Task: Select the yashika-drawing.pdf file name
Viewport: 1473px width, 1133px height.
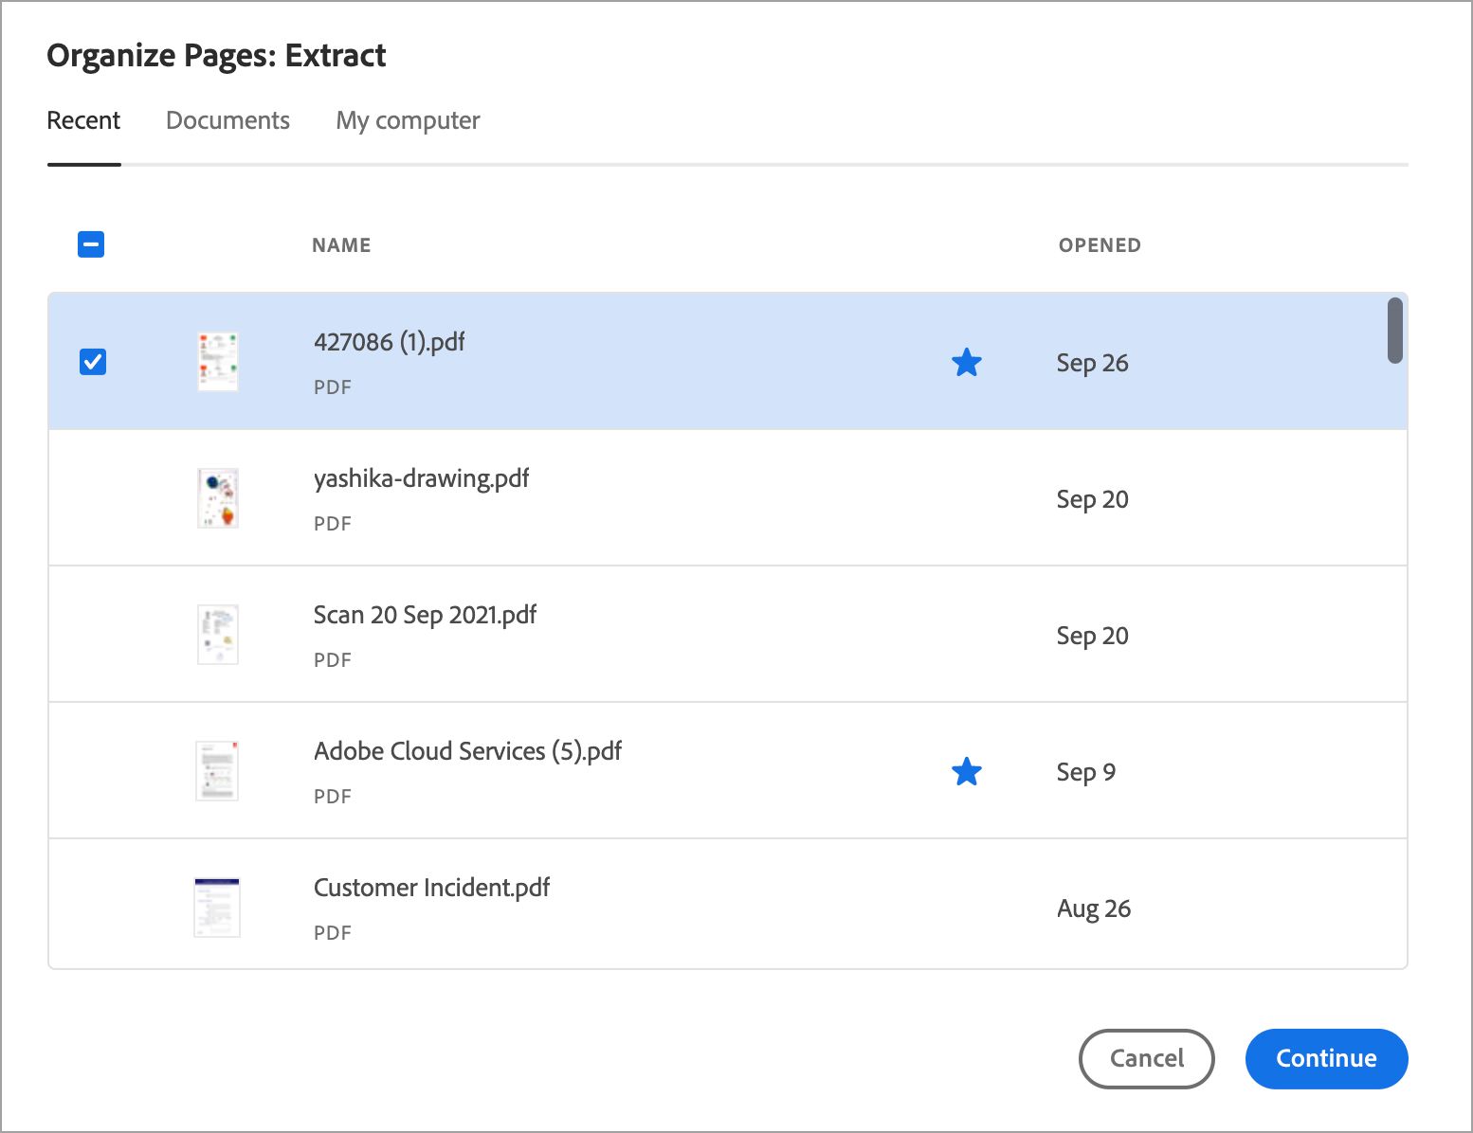Action: pyautogui.click(x=421, y=478)
